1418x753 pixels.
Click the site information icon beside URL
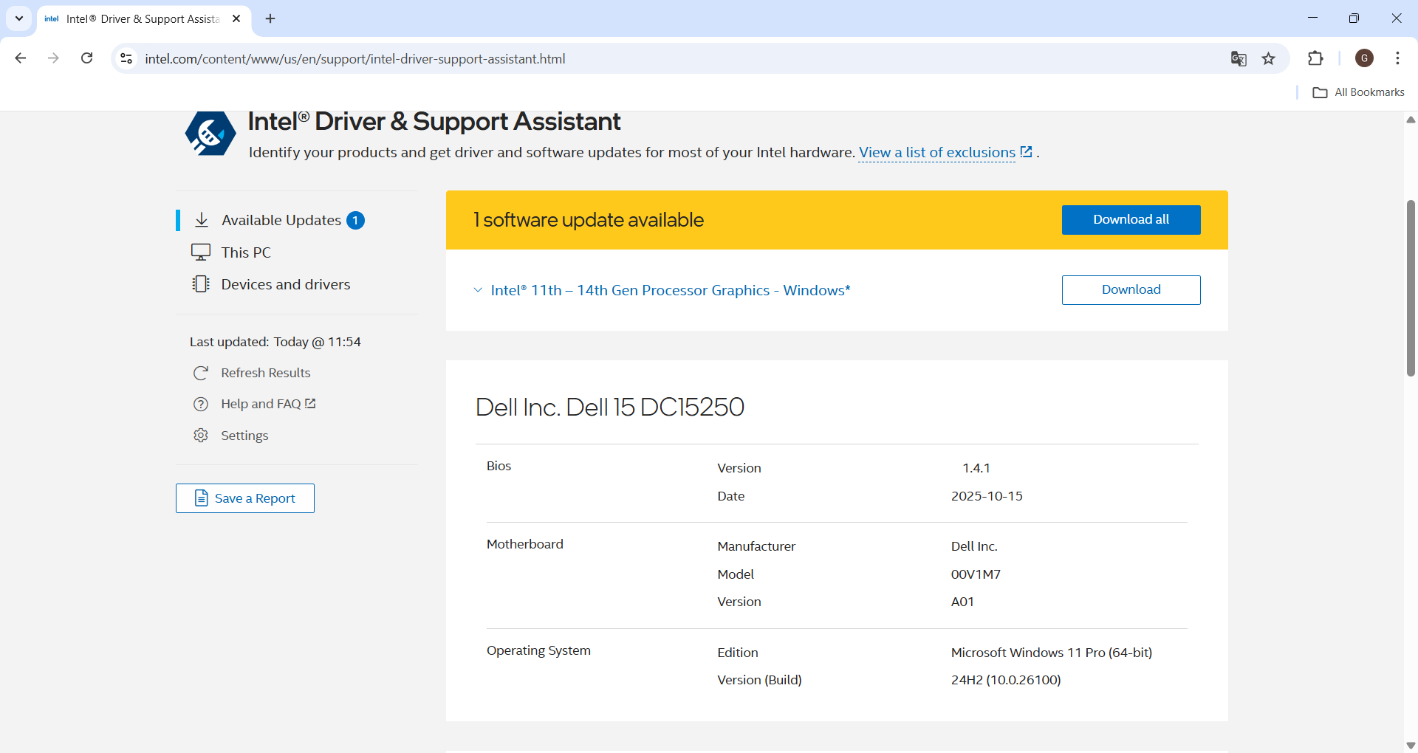coord(126,59)
